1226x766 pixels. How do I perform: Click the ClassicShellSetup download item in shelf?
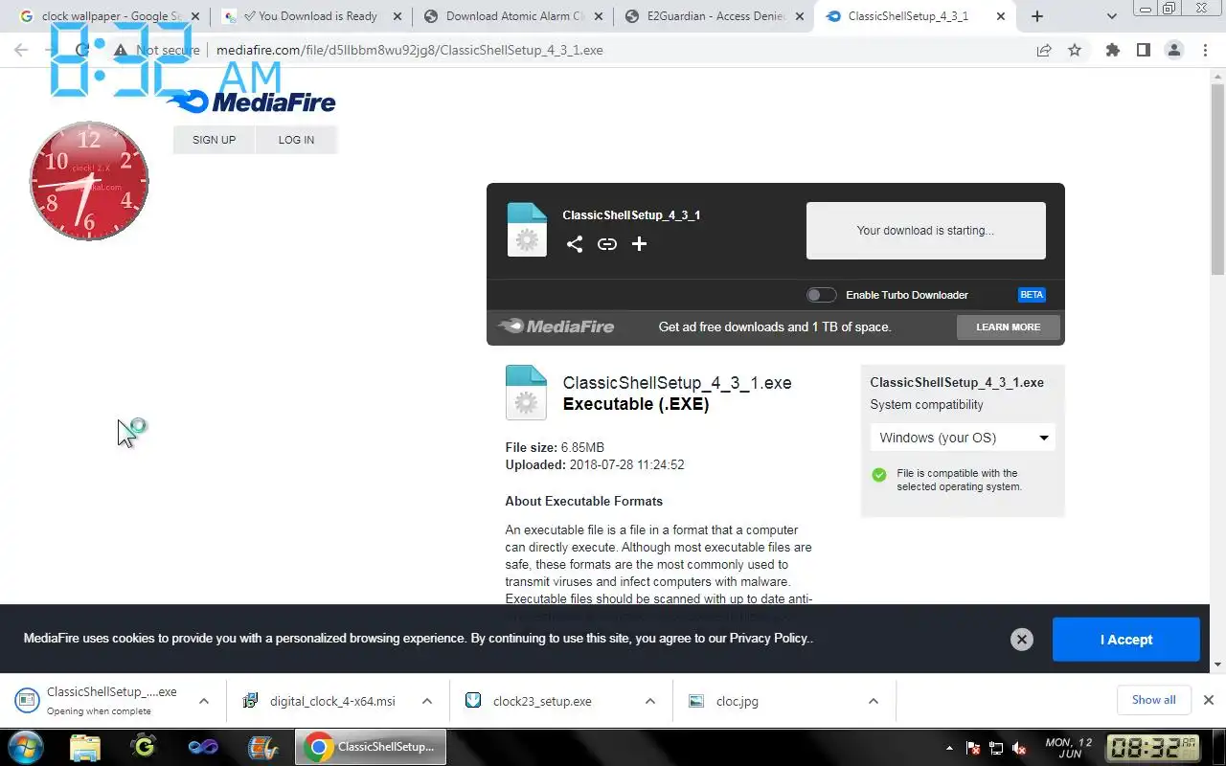click(x=98, y=701)
